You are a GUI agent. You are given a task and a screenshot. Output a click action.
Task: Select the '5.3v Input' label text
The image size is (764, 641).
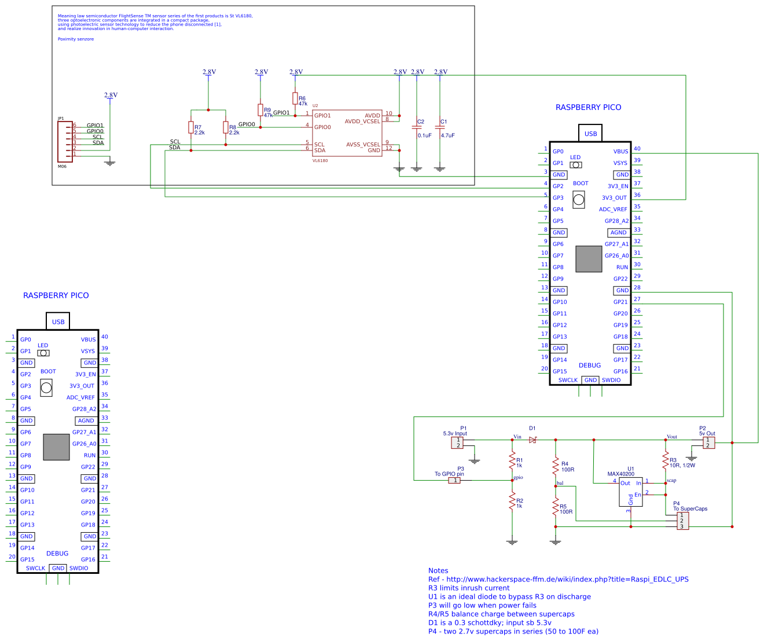point(455,433)
